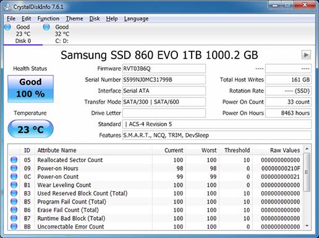Click raw value 000000000021
This screenshot has height=238, width=319.
coord(280,177)
